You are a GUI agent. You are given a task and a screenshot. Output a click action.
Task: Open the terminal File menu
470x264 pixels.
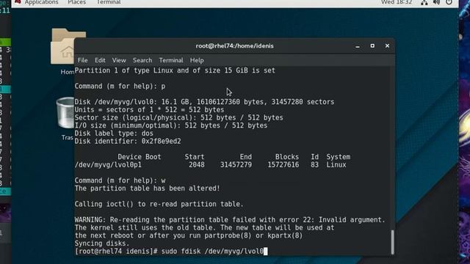(x=82, y=60)
